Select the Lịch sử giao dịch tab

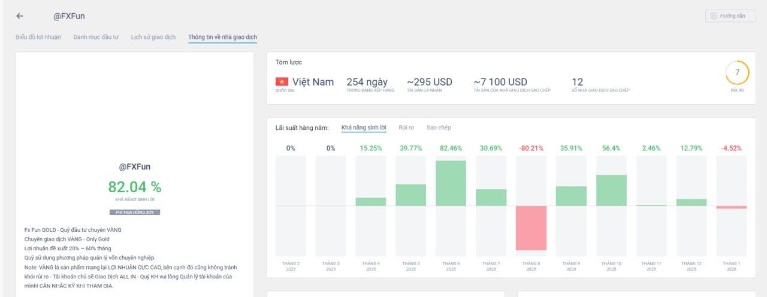click(153, 37)
